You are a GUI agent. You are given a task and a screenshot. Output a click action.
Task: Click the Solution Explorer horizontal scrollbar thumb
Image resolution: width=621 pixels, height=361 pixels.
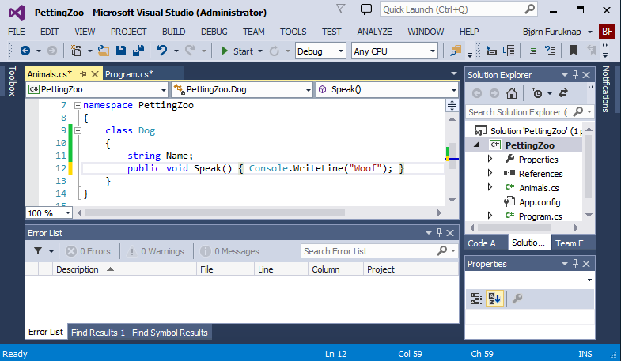click(514, 228)
